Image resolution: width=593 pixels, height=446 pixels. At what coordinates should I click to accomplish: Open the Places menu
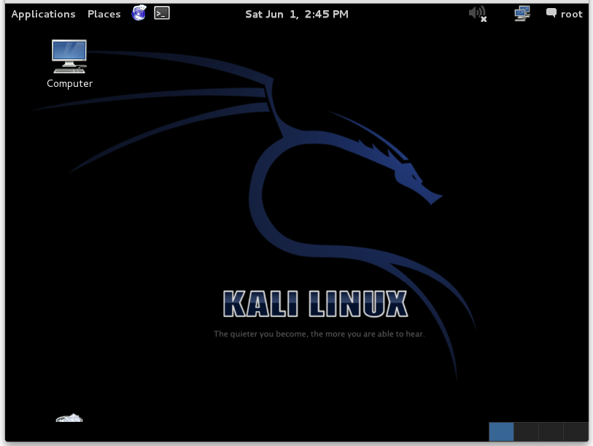tap(104, 14)
